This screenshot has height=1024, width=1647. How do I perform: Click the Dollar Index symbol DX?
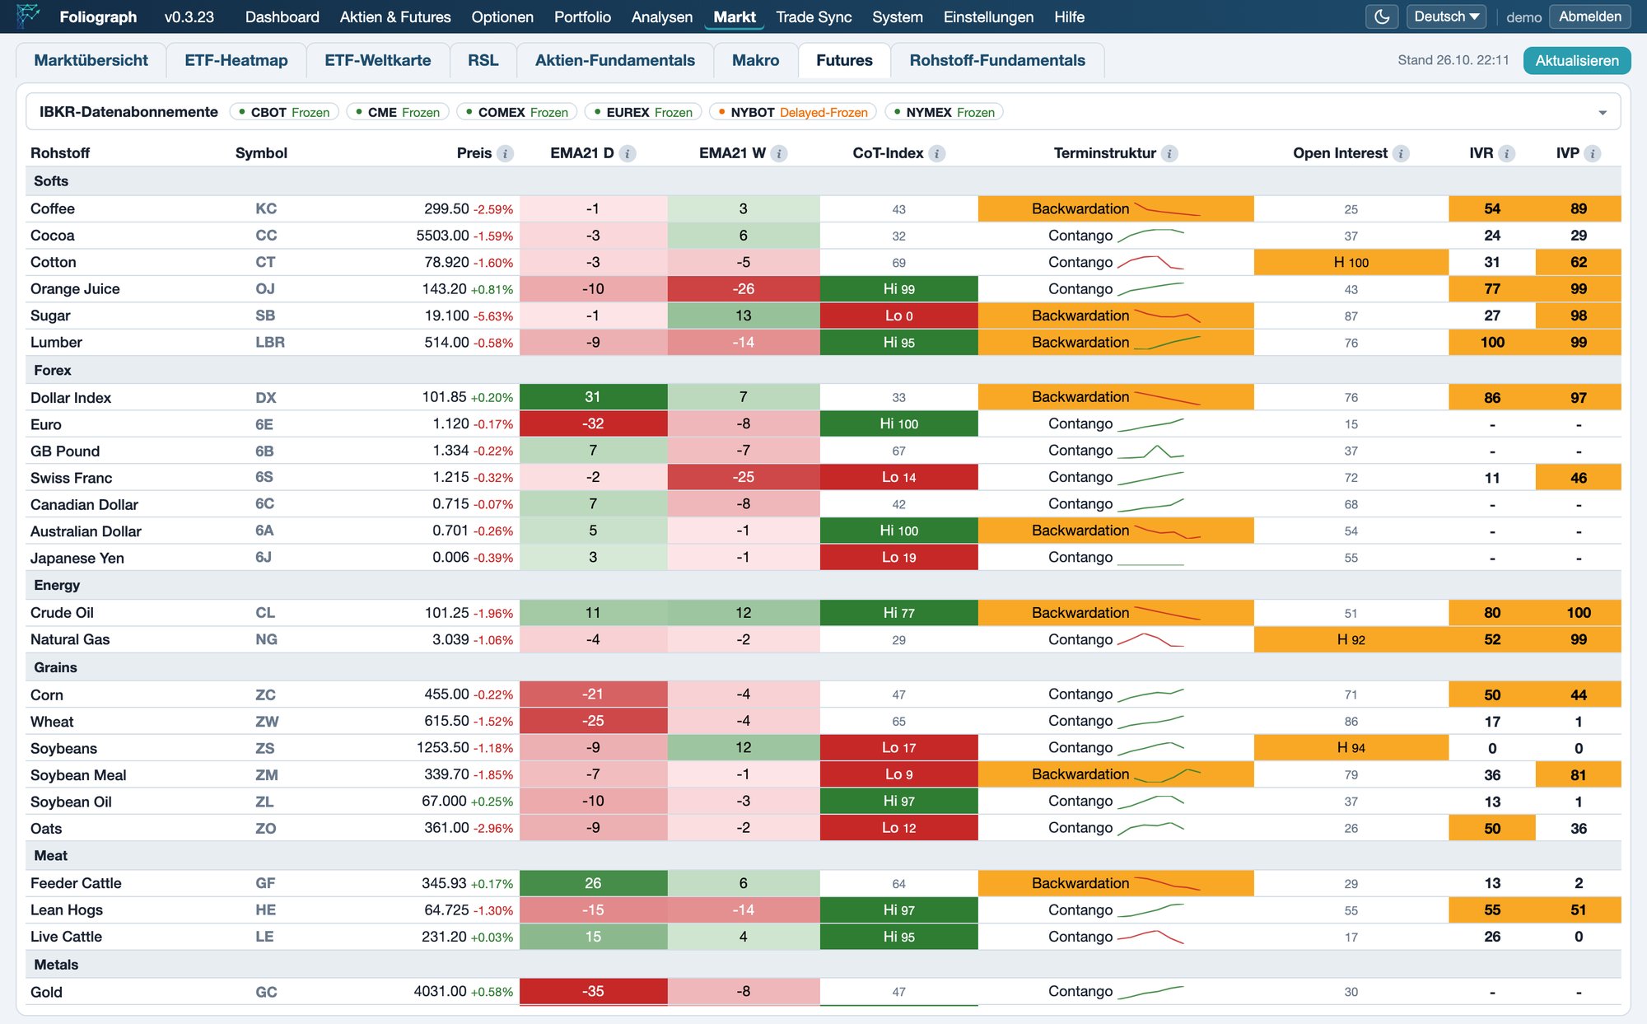coord(266,398)
